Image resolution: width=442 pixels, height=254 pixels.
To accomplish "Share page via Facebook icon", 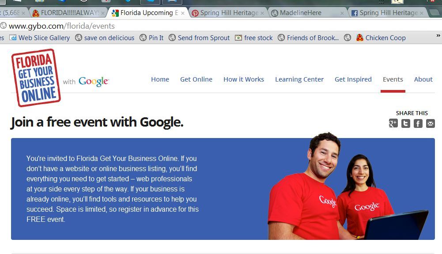I will tap(418, 123).
